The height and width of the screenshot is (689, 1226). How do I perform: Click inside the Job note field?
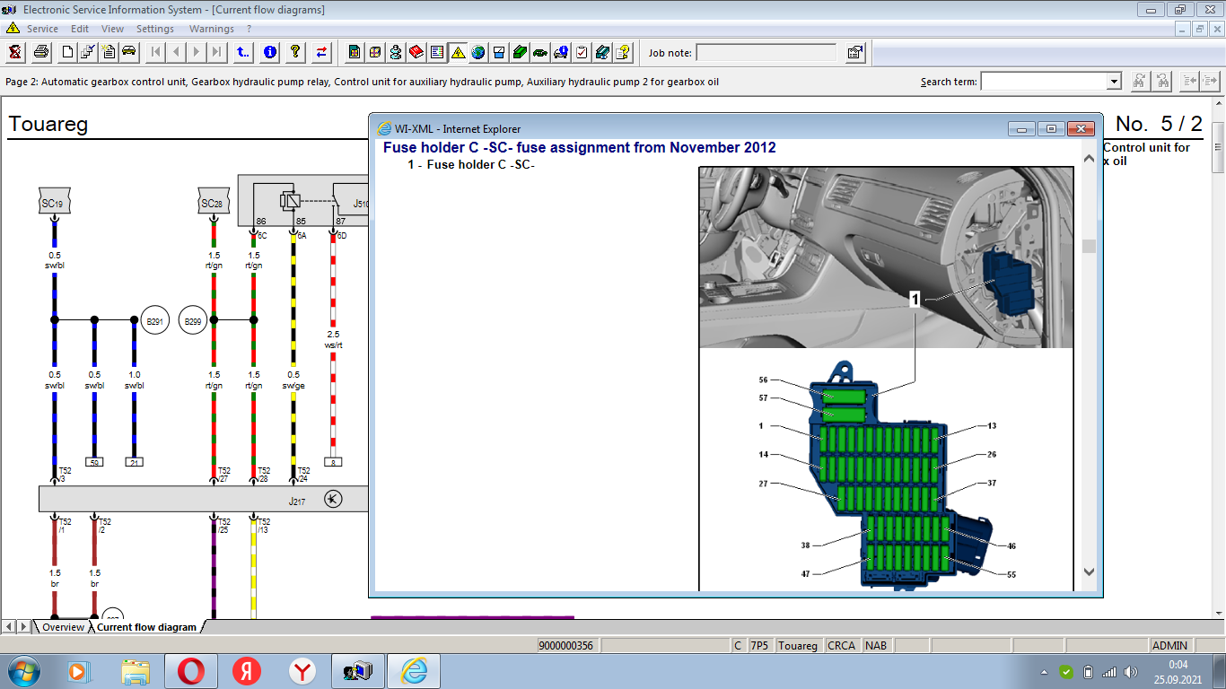tap(768, 53)
